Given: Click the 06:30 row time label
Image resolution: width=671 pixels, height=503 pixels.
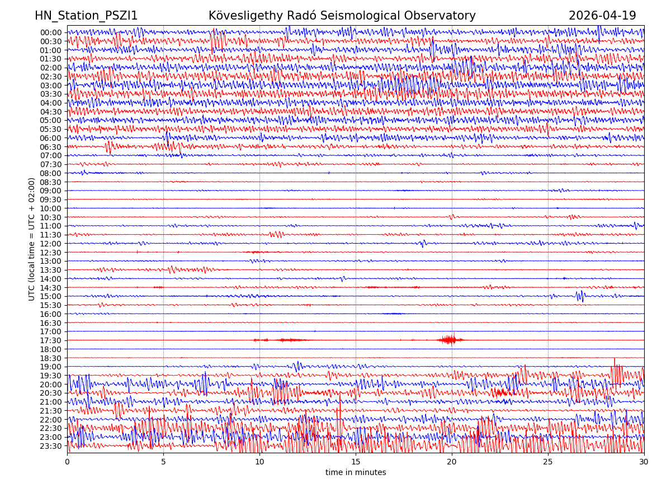Looking at the screenshot, I should 51,147.
